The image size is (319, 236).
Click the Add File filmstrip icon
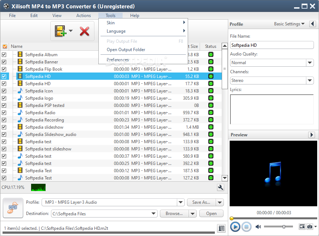[x=60, y=31]
